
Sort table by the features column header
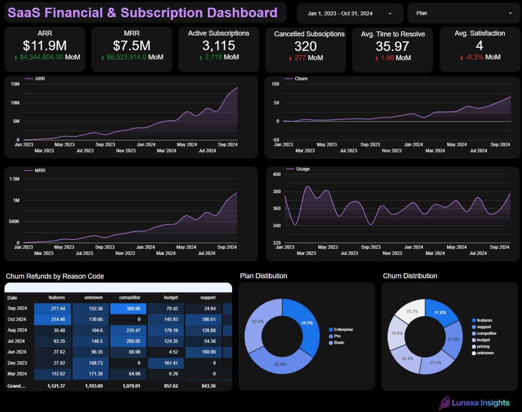coord(57,298)
